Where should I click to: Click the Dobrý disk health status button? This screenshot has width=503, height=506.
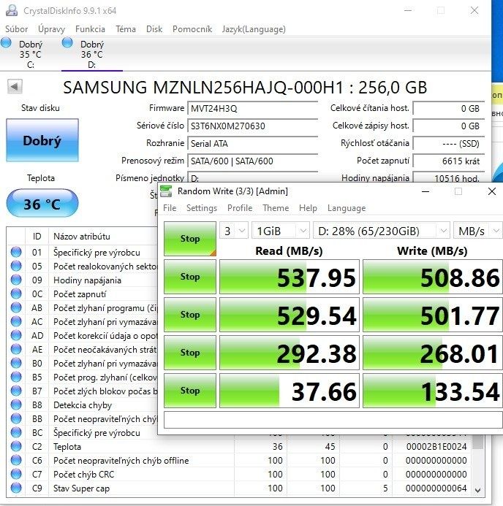pos(42,140)
